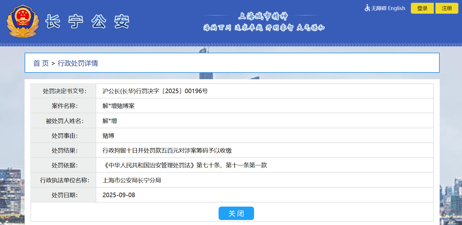Click the blue 关闭 close button
The height and width of the screenshot is (225, 462).
click(236, 213)
